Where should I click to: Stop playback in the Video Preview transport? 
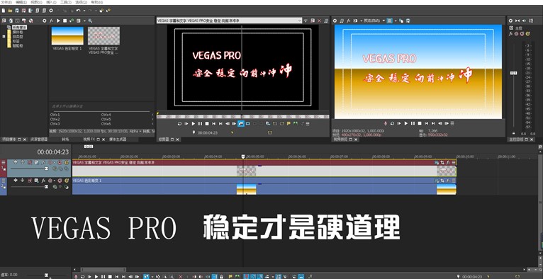pyautogui.click(x=420, y=123)
